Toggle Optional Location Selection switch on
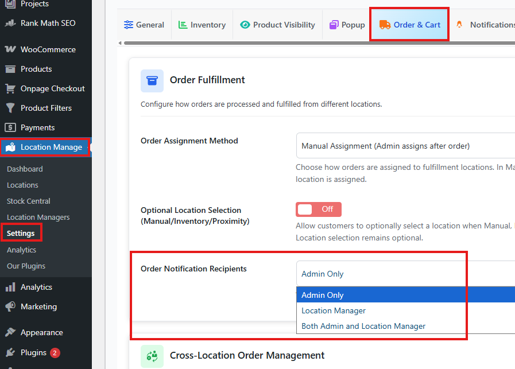The height and width of the screenshot is (369, 515). [319, 209]
